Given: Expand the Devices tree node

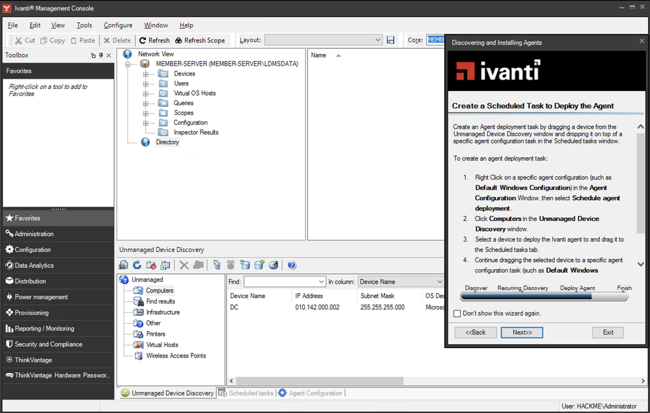Looking at the screenshot, I should [146, 74].
